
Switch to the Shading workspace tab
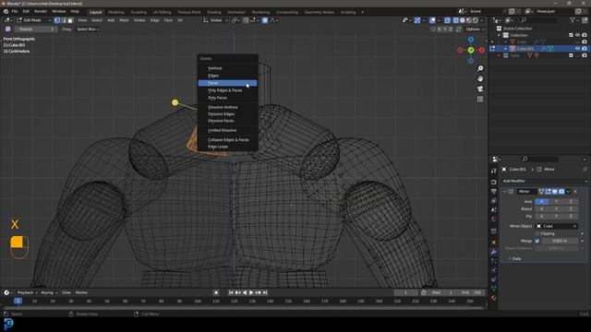pos(213,12)
